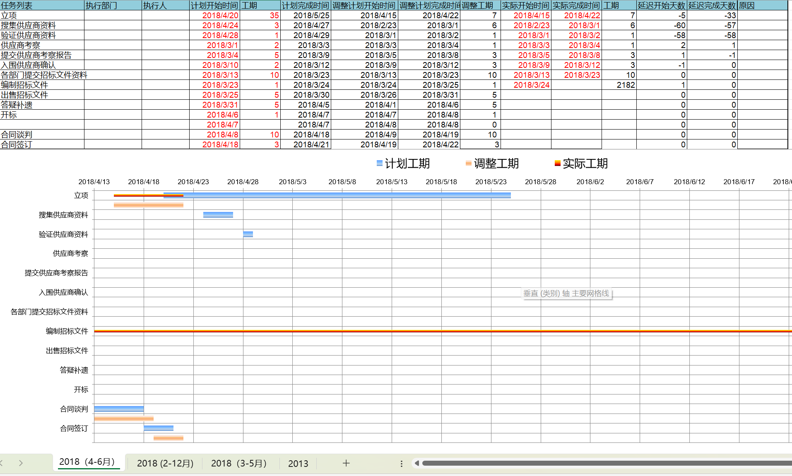Select the 合同谈判 table cell

(x=42, y=135)
